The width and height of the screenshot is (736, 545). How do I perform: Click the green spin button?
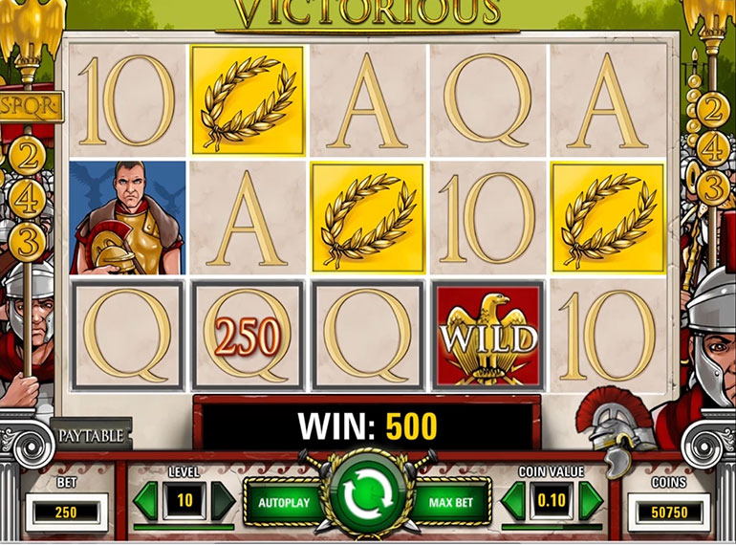[x=368, y=494]
